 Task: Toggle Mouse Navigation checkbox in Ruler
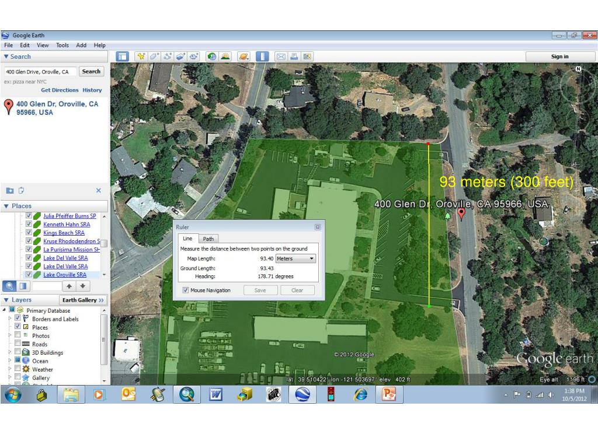pyautogui.click(x=185, y=290)
